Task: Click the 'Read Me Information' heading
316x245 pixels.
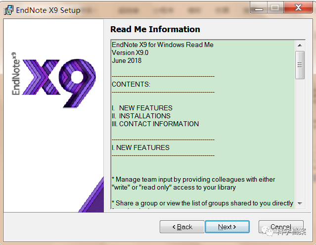Action: 155,29
